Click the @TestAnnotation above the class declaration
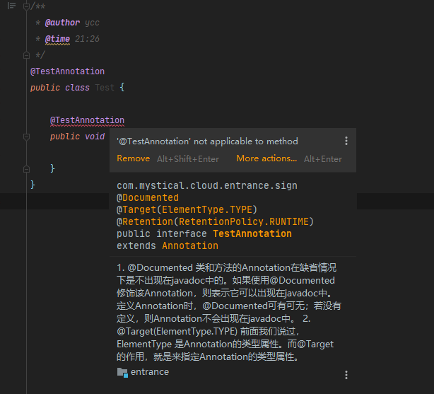The width and height of the screenshot is (434, 394). click(x=68, y=71)
